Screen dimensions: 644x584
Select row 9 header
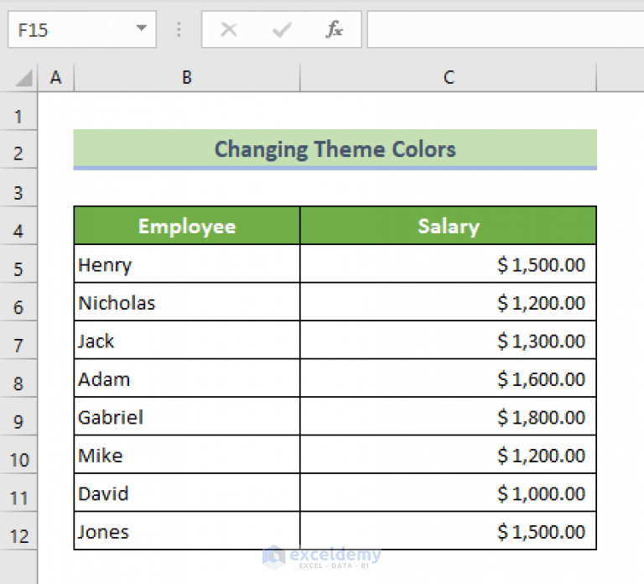point(18,417)
